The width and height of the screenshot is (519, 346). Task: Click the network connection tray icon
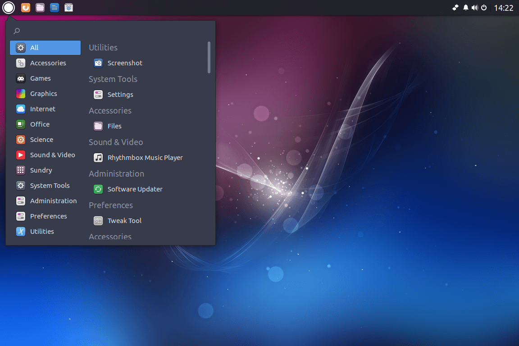[455, 8]
